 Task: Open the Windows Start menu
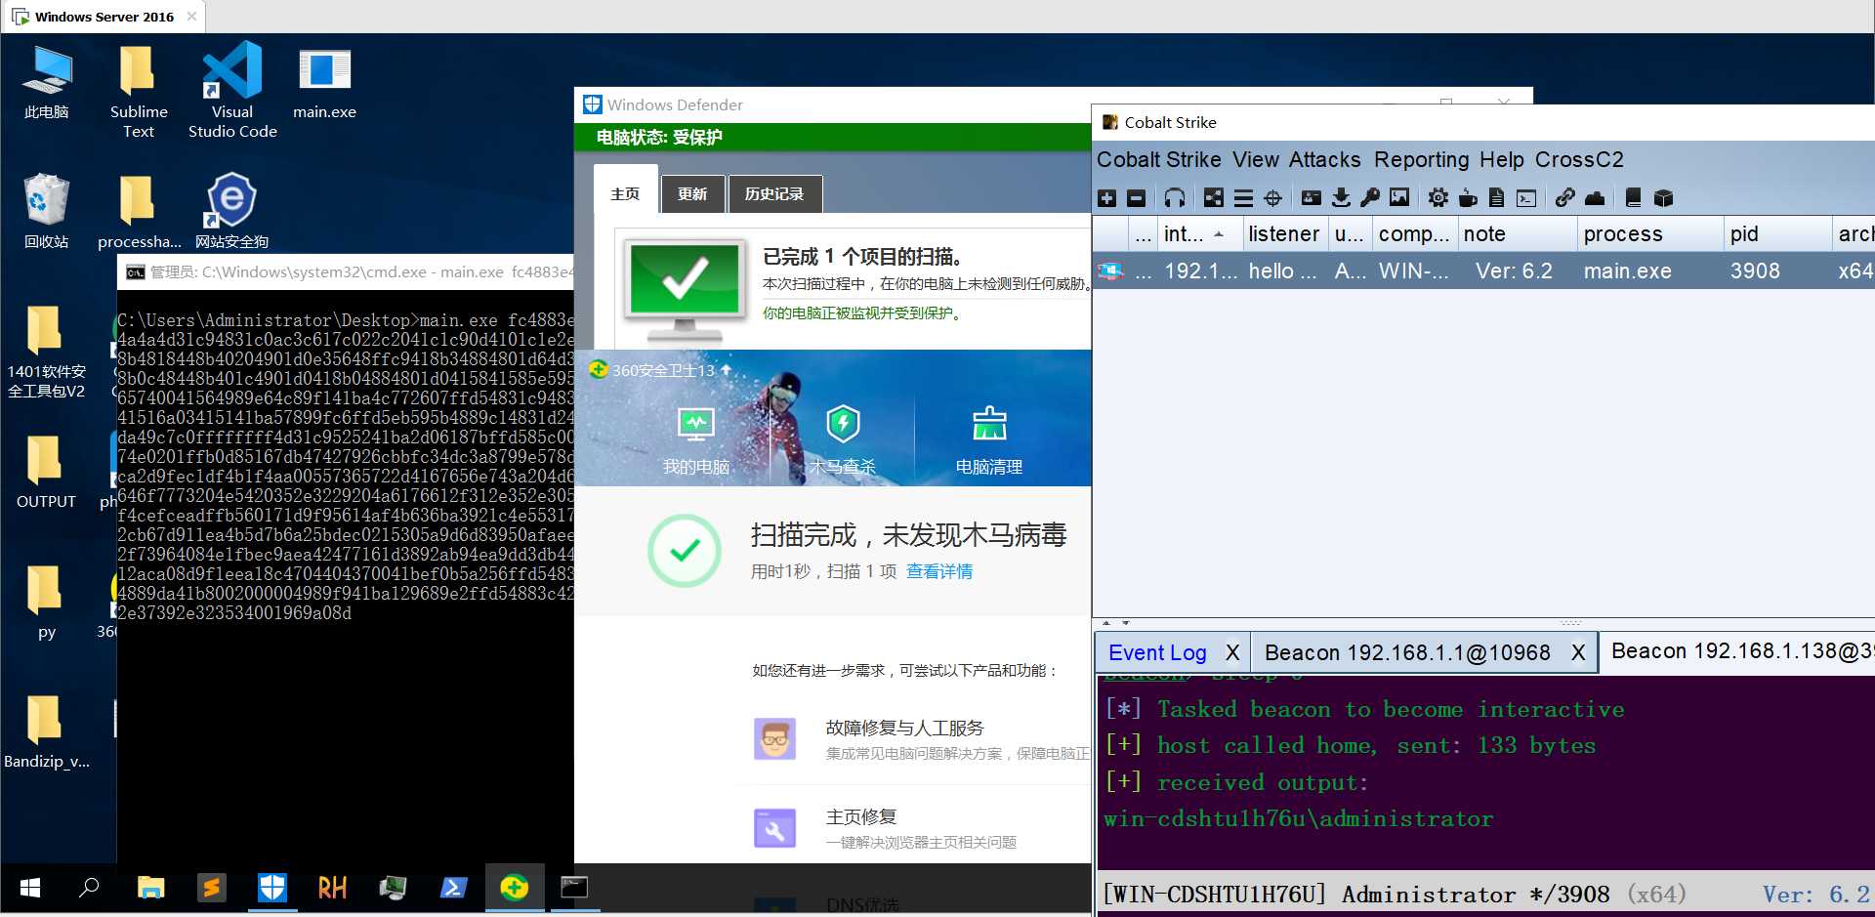tap(30, 888)
